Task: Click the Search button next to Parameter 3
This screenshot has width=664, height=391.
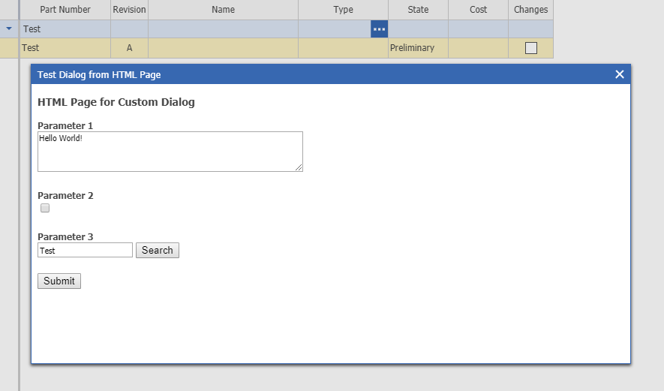Action: coord(158,251)
